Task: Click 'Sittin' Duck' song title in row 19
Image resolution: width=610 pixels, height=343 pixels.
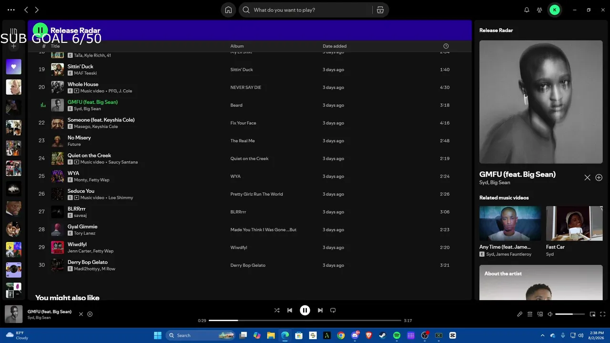Action: [80, 67]
